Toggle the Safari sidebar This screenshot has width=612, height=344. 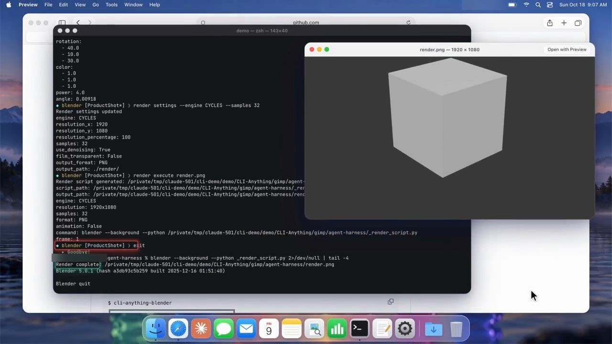(62, 22)
